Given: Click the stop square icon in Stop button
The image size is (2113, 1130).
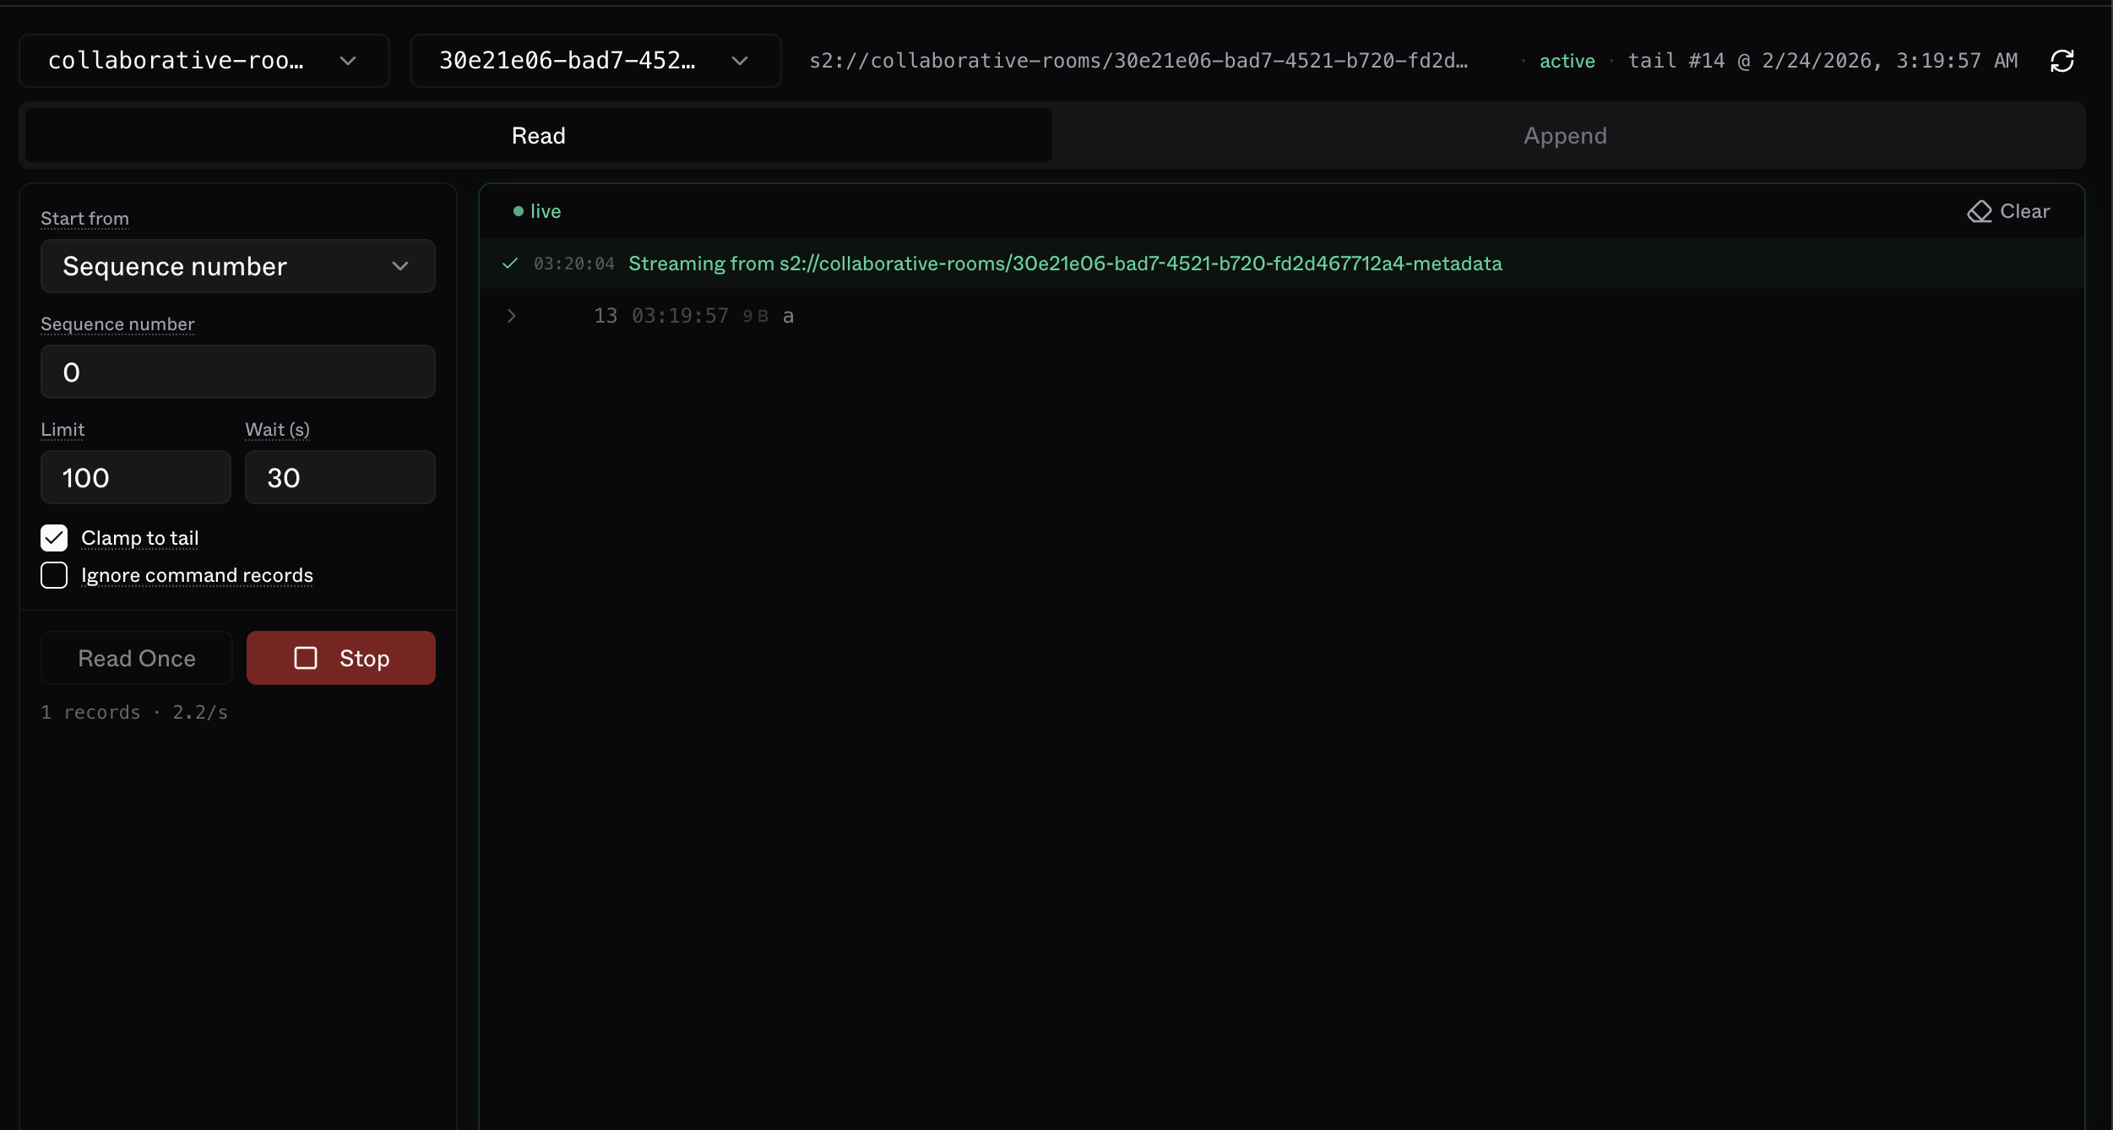Looking at the screenshot, I should pyautogui.click(x=306, y=658).
